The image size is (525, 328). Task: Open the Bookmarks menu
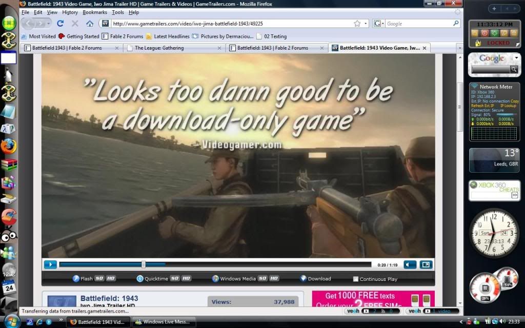[95, 12]
